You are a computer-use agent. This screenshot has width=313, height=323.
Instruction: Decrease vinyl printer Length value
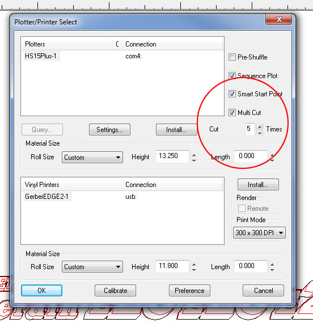[272, 270]
